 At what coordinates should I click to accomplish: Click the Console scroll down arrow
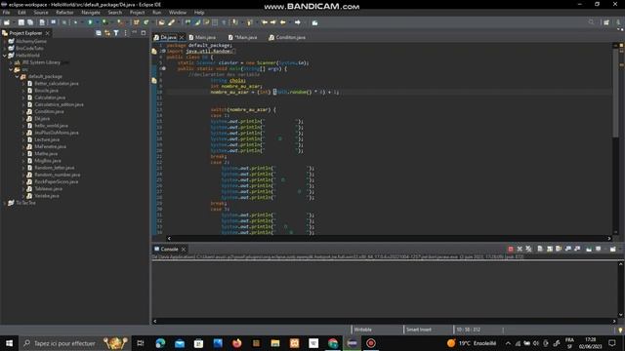621,315
